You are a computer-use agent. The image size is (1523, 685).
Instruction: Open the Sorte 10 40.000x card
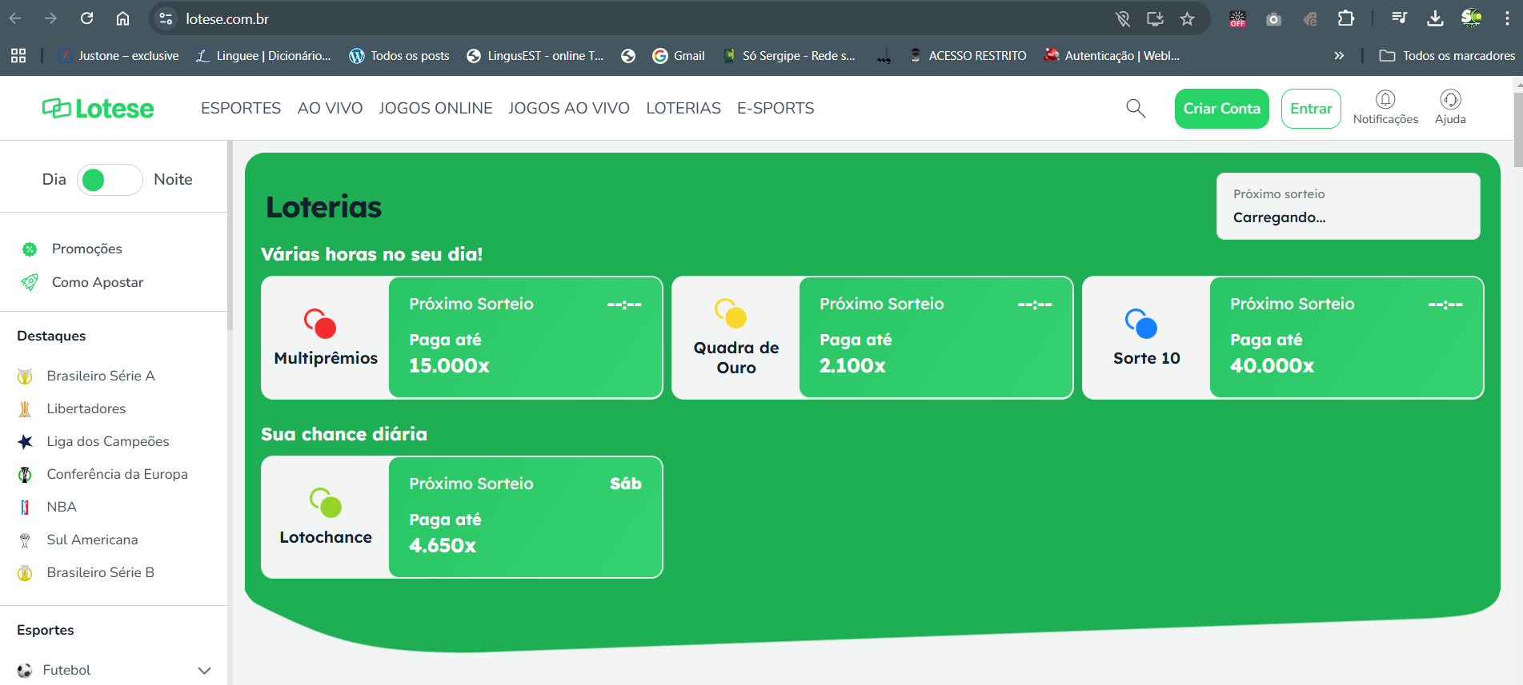point(1283,337)
